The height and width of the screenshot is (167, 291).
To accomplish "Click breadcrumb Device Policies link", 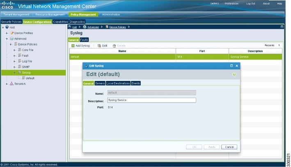I will point(117,27).
